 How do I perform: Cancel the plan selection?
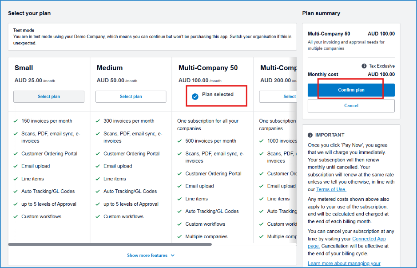[351, 106]
